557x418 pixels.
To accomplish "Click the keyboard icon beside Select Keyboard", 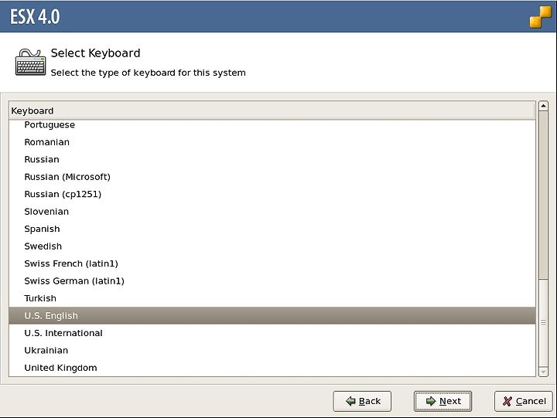I will [30, 63].
